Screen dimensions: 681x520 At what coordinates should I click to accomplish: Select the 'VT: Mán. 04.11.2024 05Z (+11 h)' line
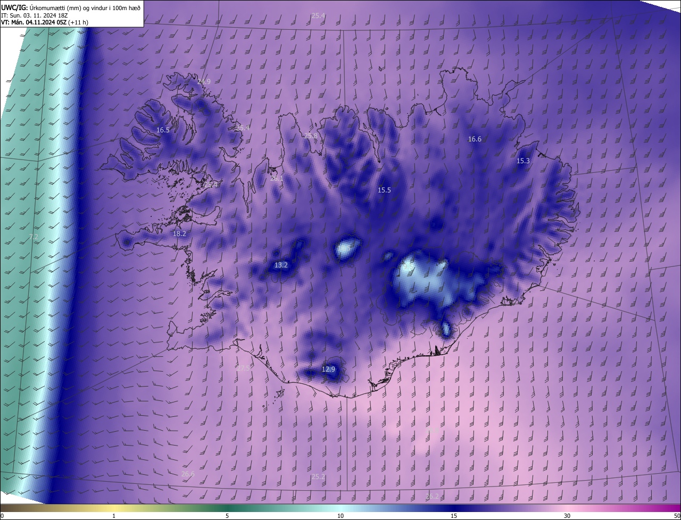(x=45, y=22)
